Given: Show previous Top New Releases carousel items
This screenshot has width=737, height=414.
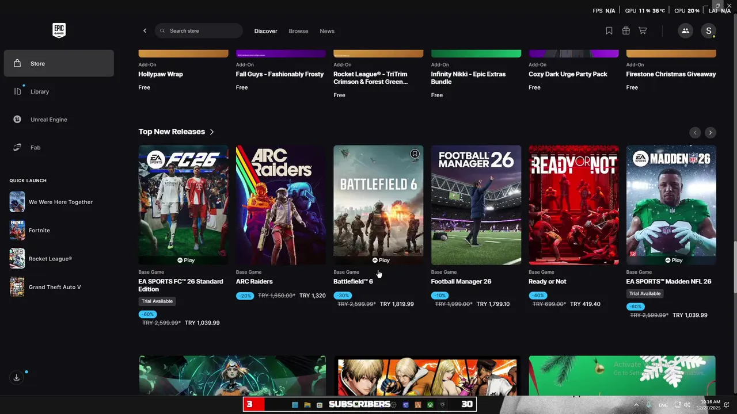Looking at the screenshot, I should pos(695,132).
